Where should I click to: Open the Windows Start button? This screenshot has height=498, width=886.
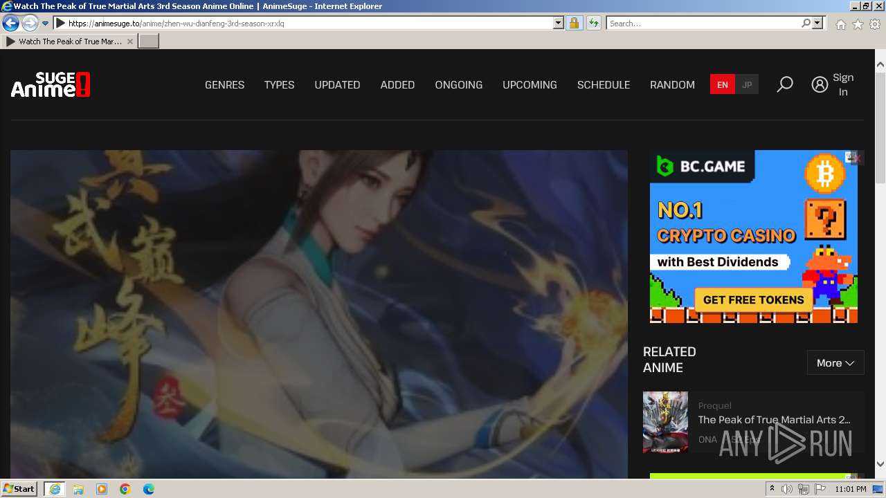pos(19,488)
